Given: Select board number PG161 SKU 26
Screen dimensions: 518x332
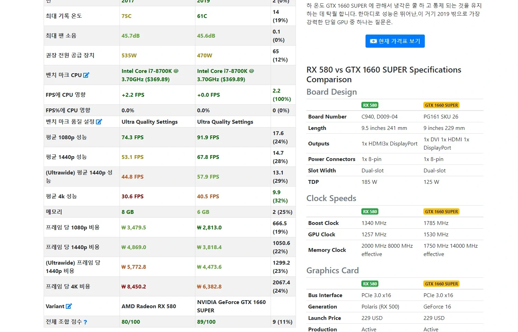Looking at the screenshot, I should tap(441, 116).
